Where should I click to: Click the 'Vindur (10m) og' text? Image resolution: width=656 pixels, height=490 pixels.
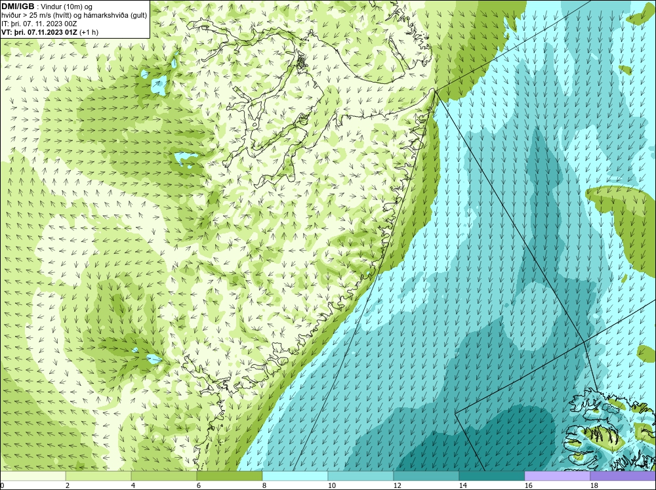coord(68,7)
